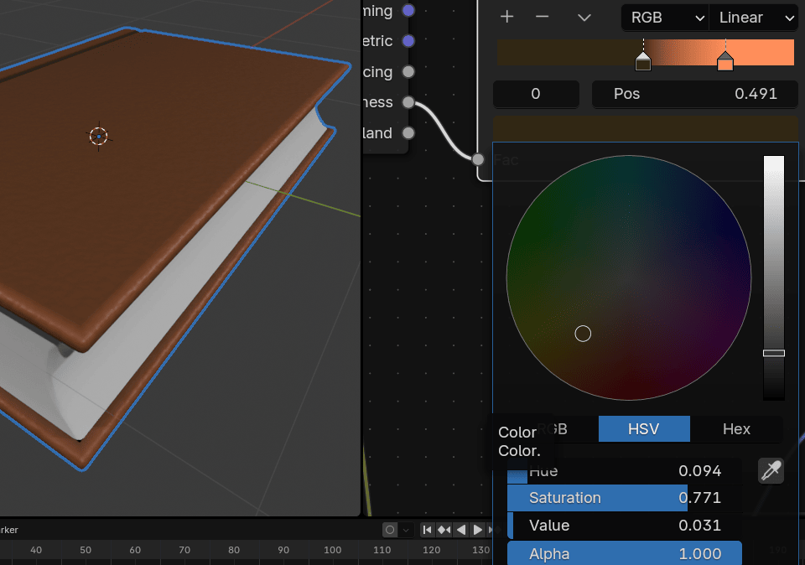The width and height of the screenshot is (805, 565).
Task: Add a new color stop with plus icon
Action: coord(506,17)
